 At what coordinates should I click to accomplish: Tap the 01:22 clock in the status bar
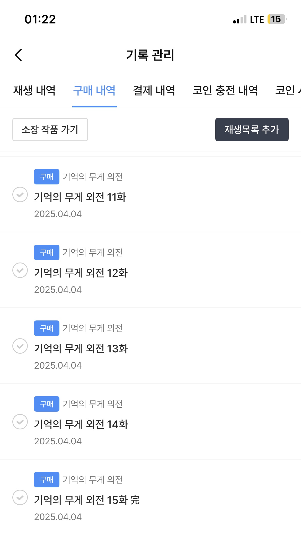pos(40,19)
